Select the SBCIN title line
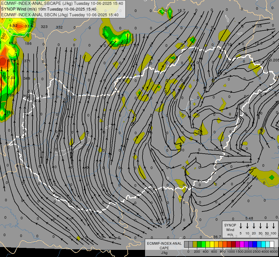 [x=60, y=15]
